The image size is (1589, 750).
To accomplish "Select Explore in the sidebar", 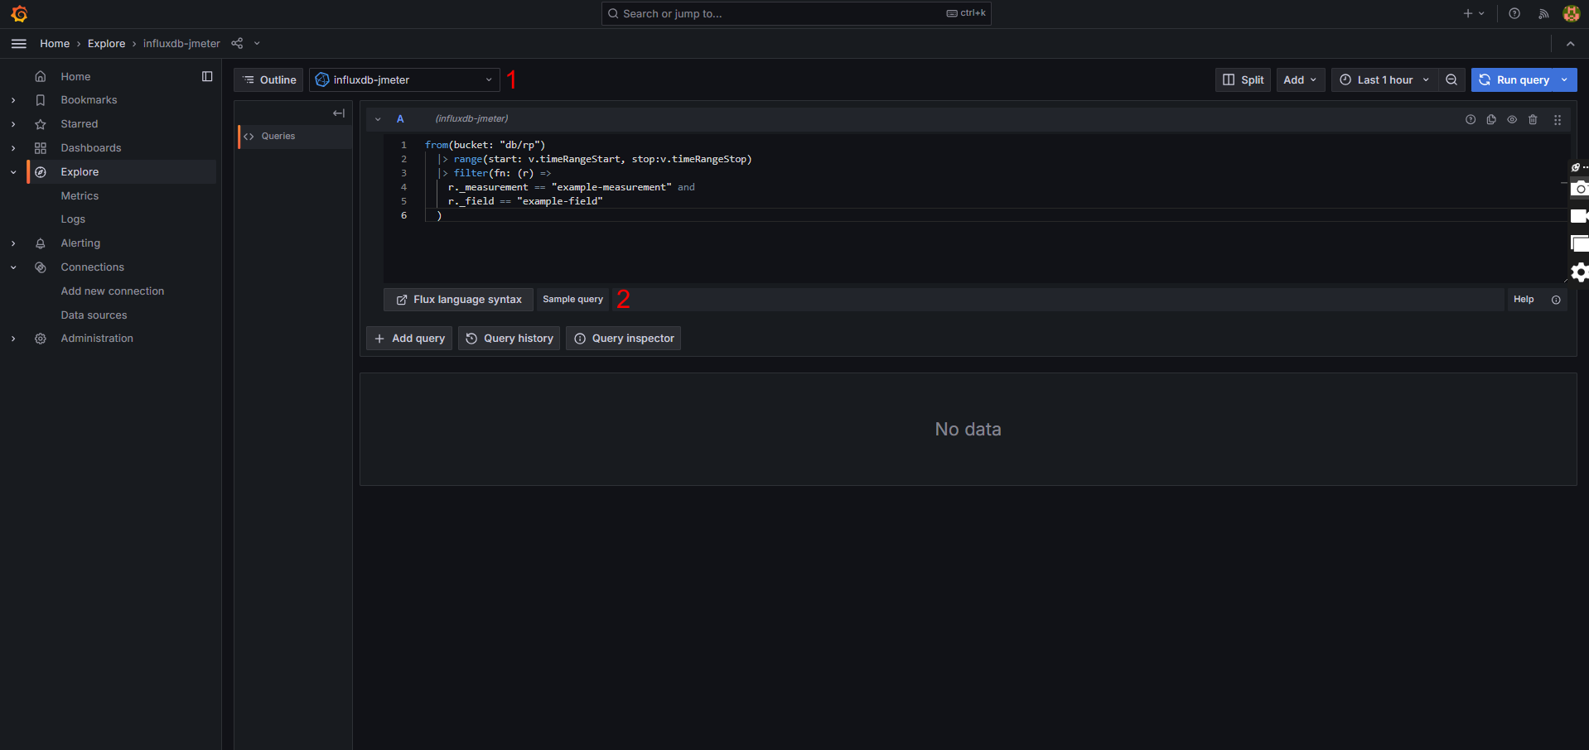I will click(x=80, y=172).
